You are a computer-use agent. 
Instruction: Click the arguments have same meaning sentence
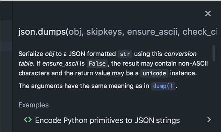(98, 86)
